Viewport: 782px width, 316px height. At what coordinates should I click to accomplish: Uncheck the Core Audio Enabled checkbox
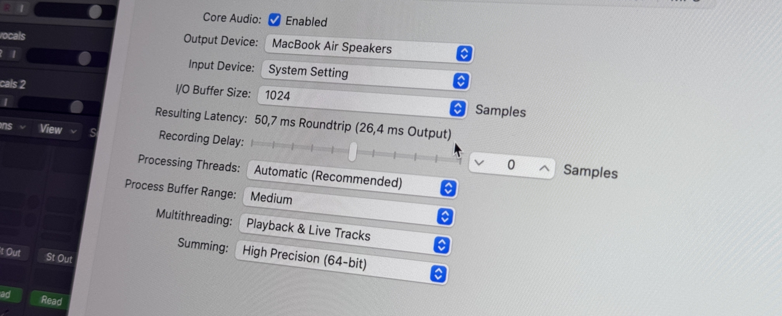[274, 20]
